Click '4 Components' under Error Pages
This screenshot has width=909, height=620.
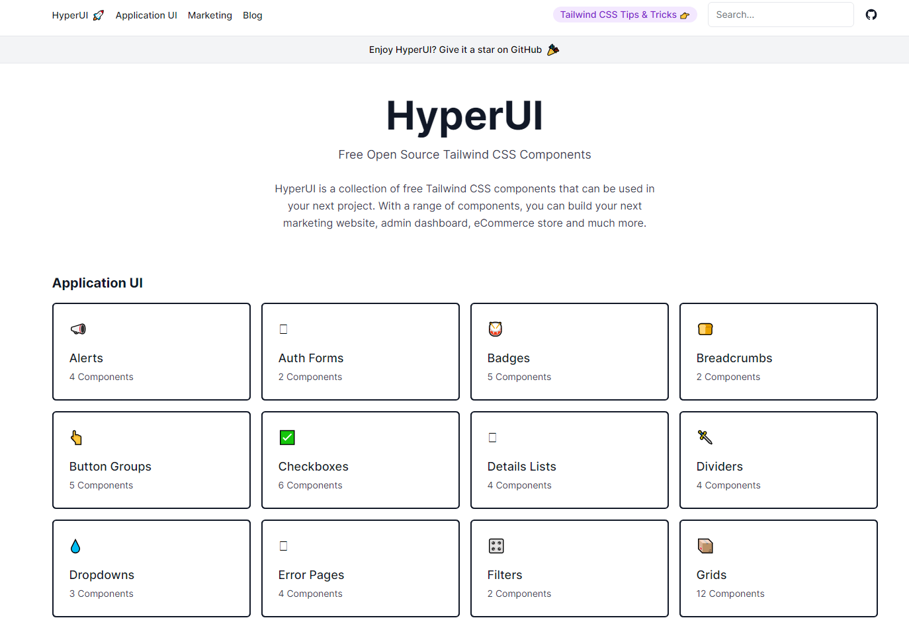click(x=310, y=594)
